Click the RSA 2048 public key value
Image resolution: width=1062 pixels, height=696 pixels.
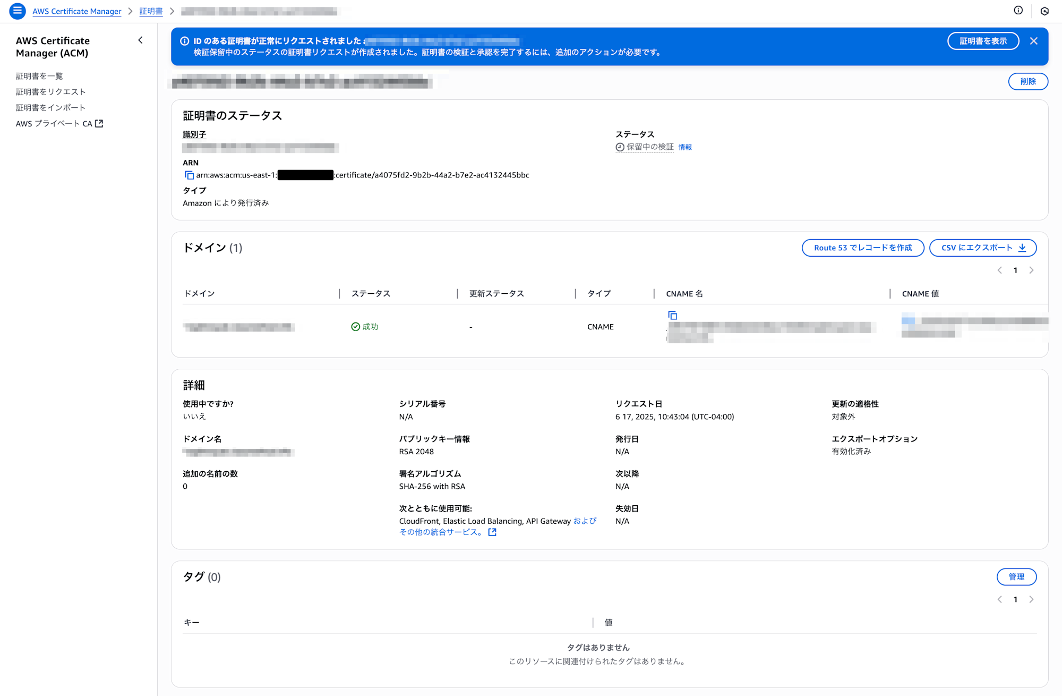416,452
